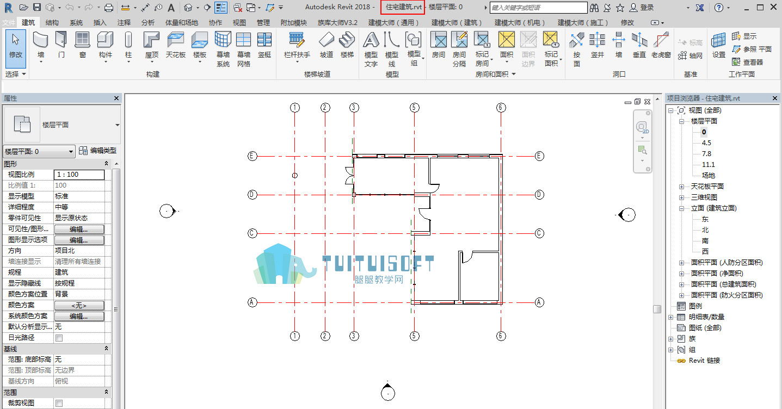Open the 选择 dropdown under Modify
782x409 pixels.
coord(16,74)
